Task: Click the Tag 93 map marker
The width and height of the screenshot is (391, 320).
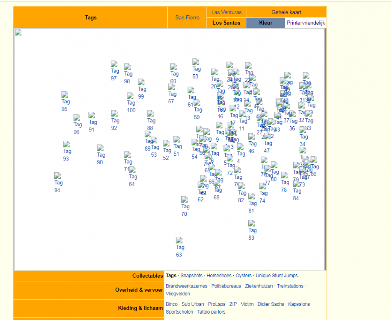Action: click(x=67, y=151)
